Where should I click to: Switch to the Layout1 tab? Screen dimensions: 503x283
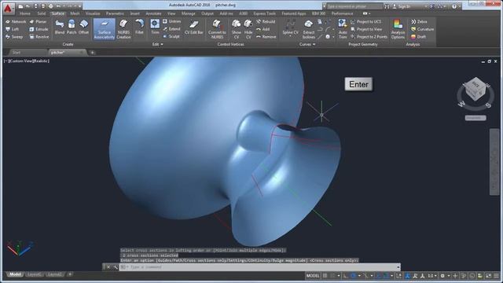tap(34, 274)
